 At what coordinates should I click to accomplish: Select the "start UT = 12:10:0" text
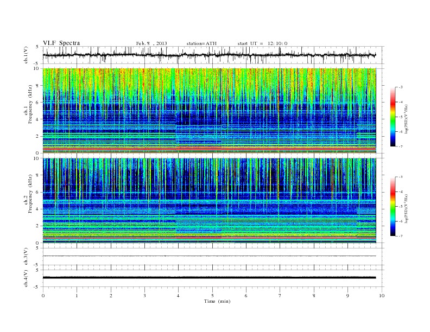(262, 43)
